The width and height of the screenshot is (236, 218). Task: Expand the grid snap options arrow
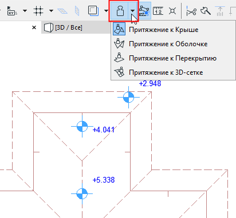point(51,11)
